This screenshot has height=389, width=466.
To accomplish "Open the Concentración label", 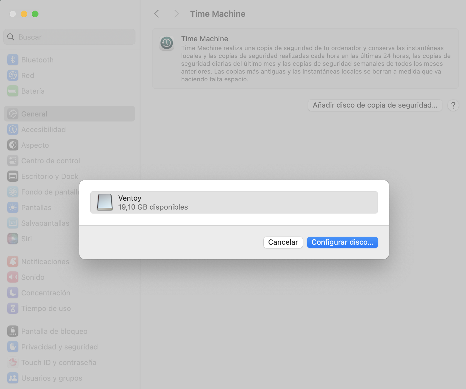I will click(46, 293).
